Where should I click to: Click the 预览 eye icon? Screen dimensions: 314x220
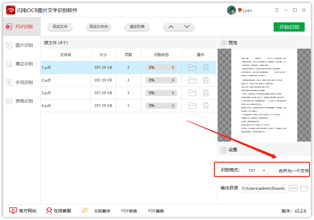(224, 43)
